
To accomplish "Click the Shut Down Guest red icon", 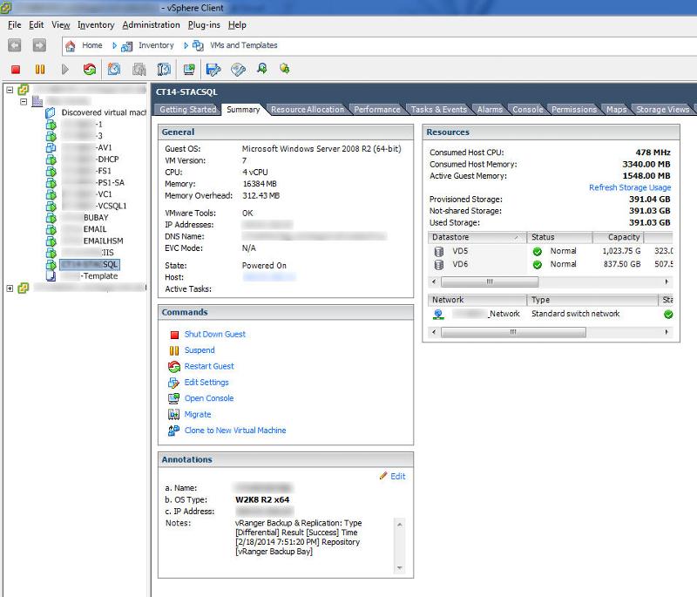I will point(174,335).
